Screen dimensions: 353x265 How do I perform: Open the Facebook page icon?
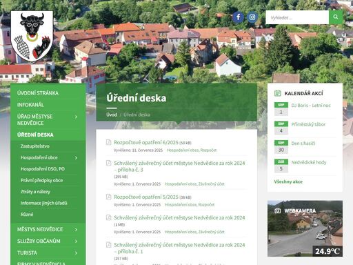[239, 17]
